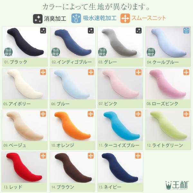Click the blue water-absorbing quick-dry legend icon
Viewport: 193px width, 193px height.
tap(76, 18)
